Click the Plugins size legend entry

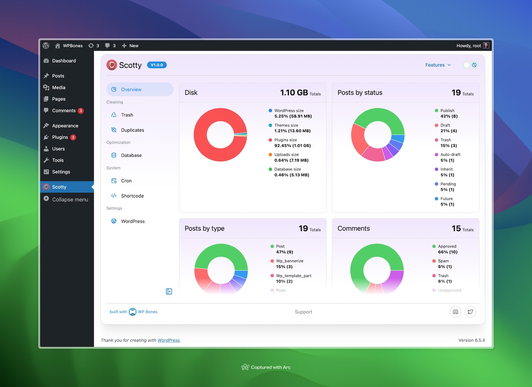pos(289,143)
